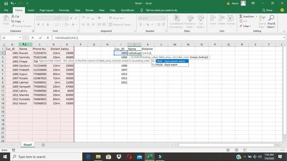The height and width of the screenshot is (161, 287).
Task: Switch to the Page Layout tab
Action: click(47, 10)
